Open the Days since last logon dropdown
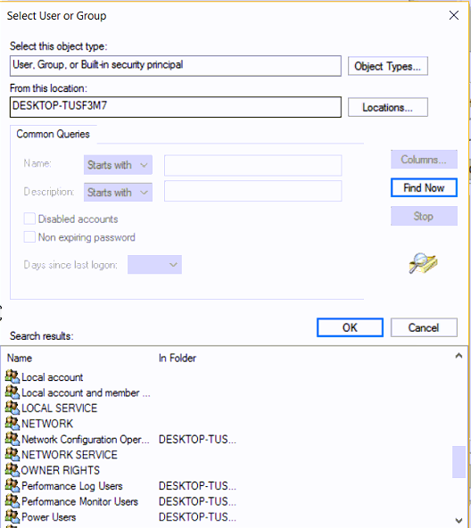Viewport: 471px width, 528px height. (x=154, y=264)
